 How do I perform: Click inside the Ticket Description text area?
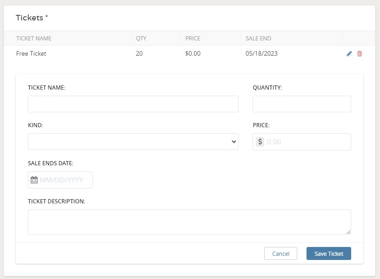[x=189, y=222]
